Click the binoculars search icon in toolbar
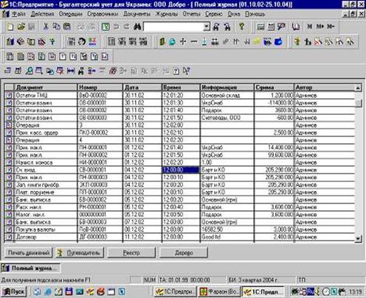The height and width of the screenshot is (298, 366). [137, 27]
